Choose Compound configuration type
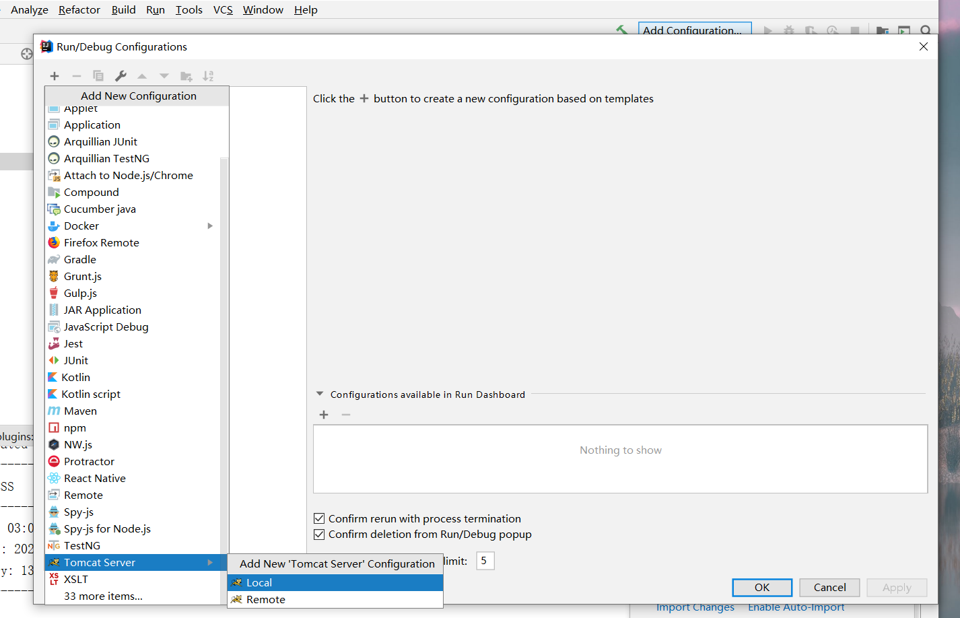 pos(133,192)
